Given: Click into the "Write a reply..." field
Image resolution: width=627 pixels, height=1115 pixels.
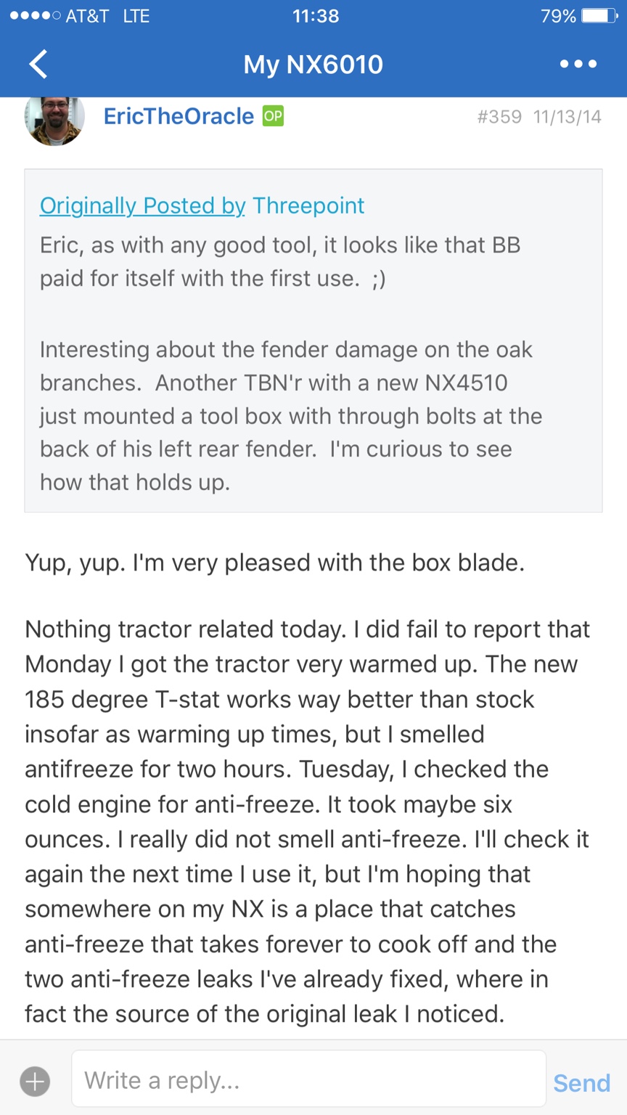Looking at the screenshot, I should tap(308, 1082).
